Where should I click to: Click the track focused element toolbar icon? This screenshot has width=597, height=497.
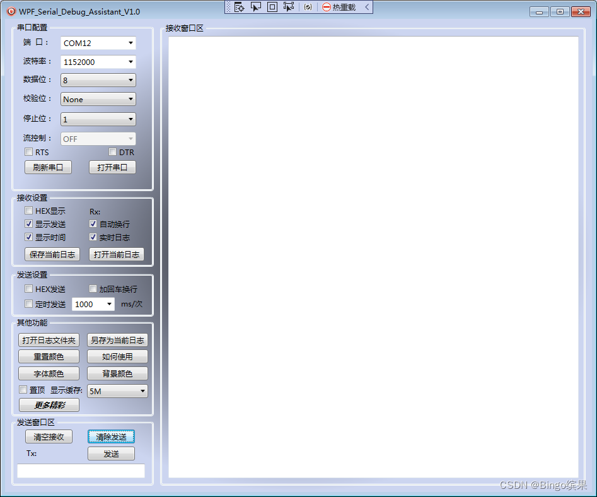(x=288, y=6)
